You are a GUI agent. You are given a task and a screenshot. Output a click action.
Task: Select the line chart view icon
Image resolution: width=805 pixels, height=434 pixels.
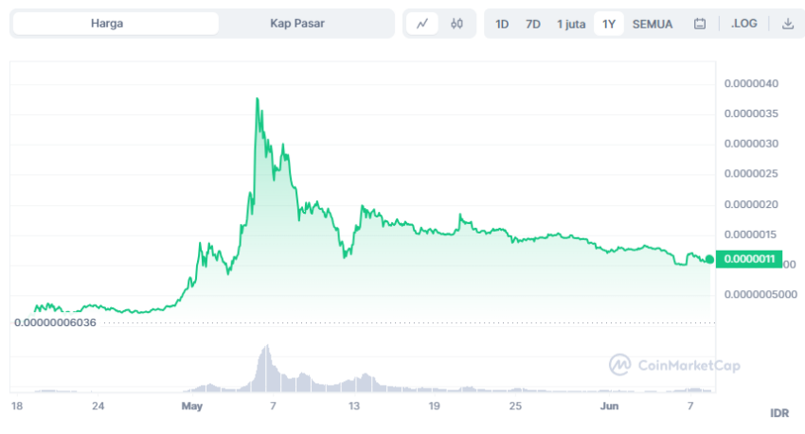pos(422,24)
